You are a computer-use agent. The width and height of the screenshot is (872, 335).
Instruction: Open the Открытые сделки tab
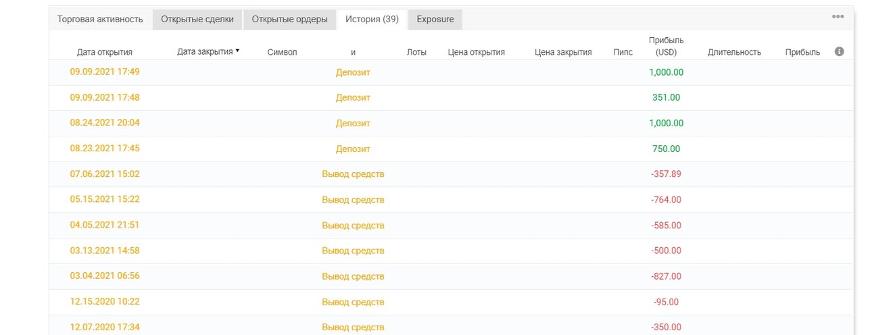(196, 19)
